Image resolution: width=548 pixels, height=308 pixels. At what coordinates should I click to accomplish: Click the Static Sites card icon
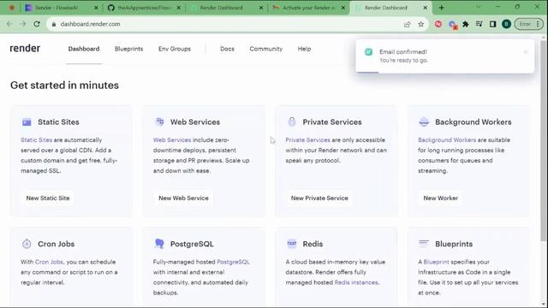(27, 121)
